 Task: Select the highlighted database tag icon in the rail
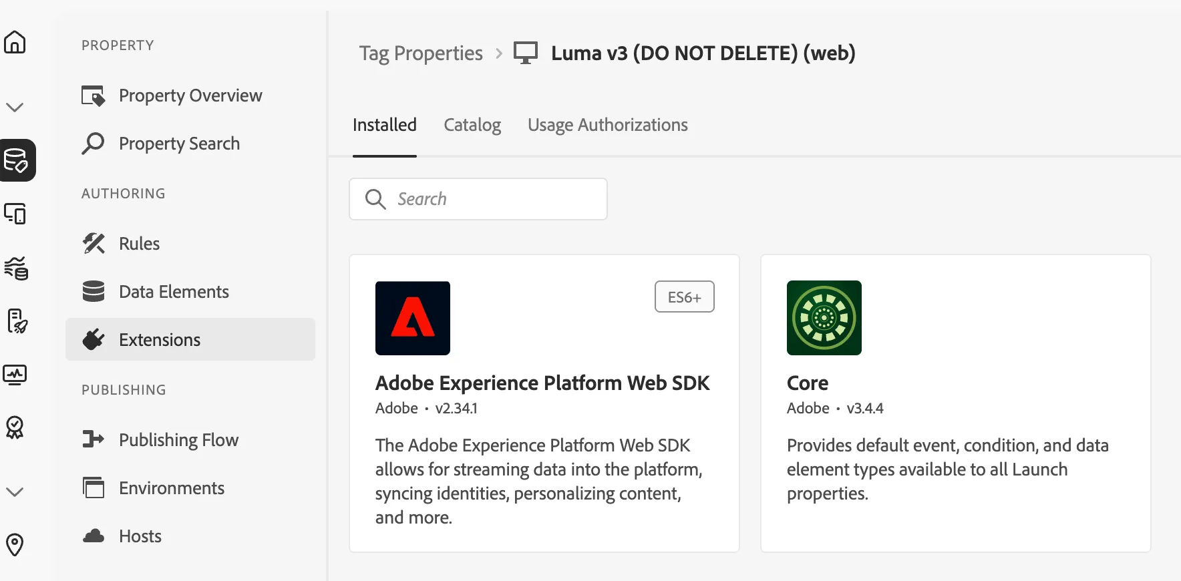16,160
